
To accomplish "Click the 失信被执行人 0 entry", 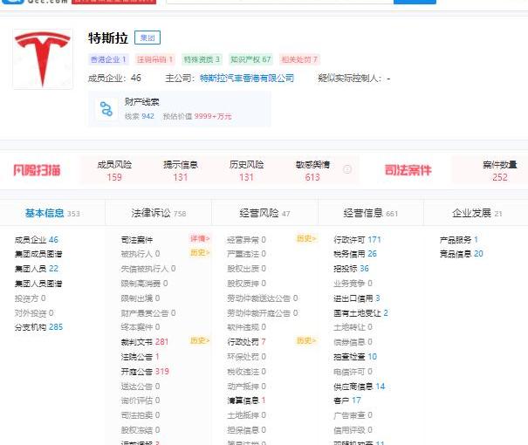I will pos(148,269).
